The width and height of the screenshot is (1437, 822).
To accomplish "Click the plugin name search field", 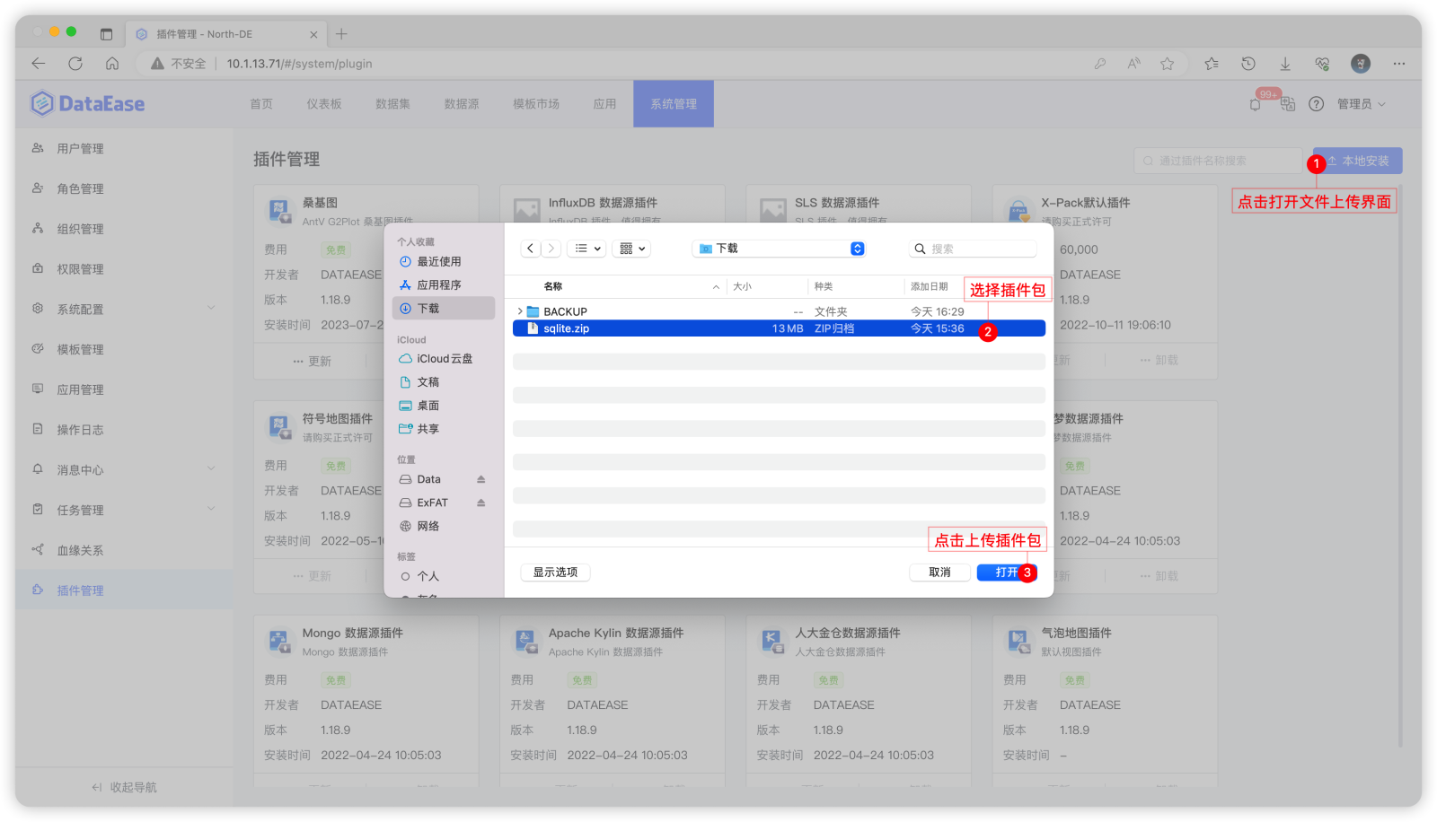I will point(1218,161).
